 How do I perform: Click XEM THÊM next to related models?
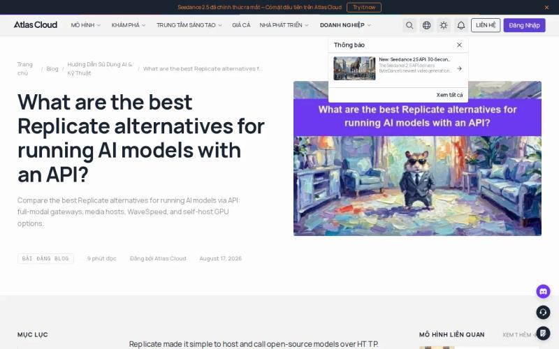[x=520, y=335]
